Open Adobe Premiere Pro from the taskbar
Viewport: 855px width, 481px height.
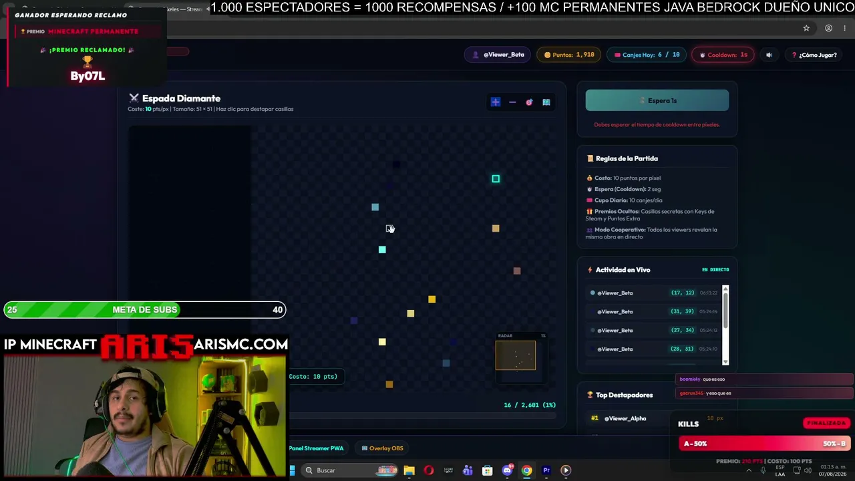click(546, 470)
